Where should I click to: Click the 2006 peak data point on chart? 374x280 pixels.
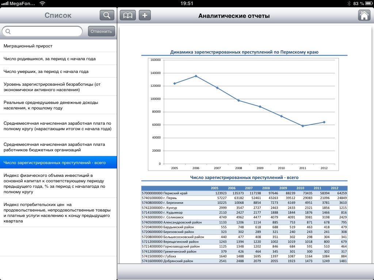click(196, 76)
